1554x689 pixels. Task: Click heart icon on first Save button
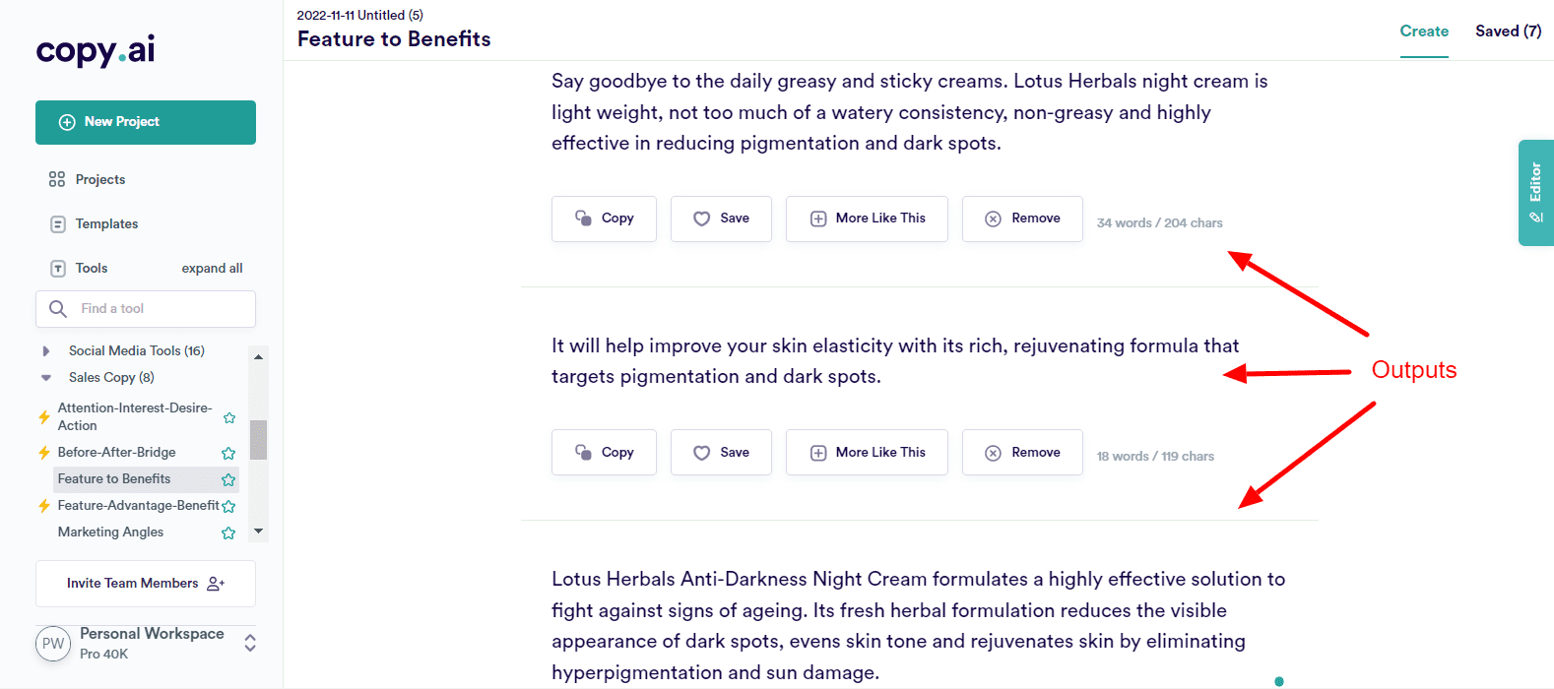[x=701, y=219]
